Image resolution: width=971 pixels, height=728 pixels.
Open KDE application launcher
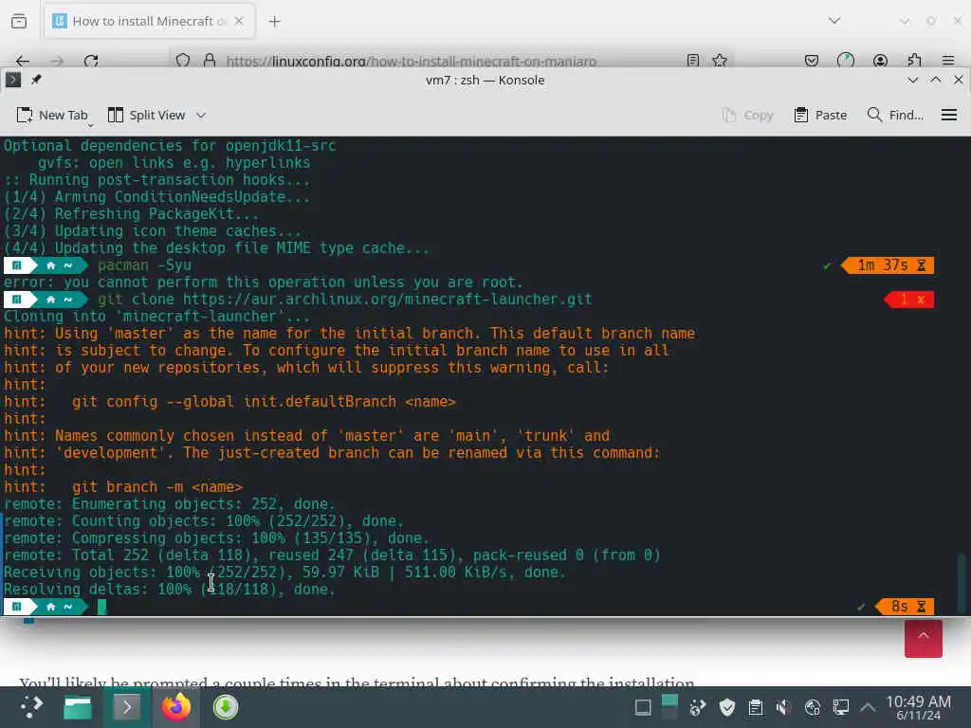click(x=31, y=707)
